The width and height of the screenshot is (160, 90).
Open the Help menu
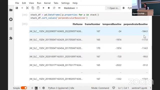click(75, 3)
